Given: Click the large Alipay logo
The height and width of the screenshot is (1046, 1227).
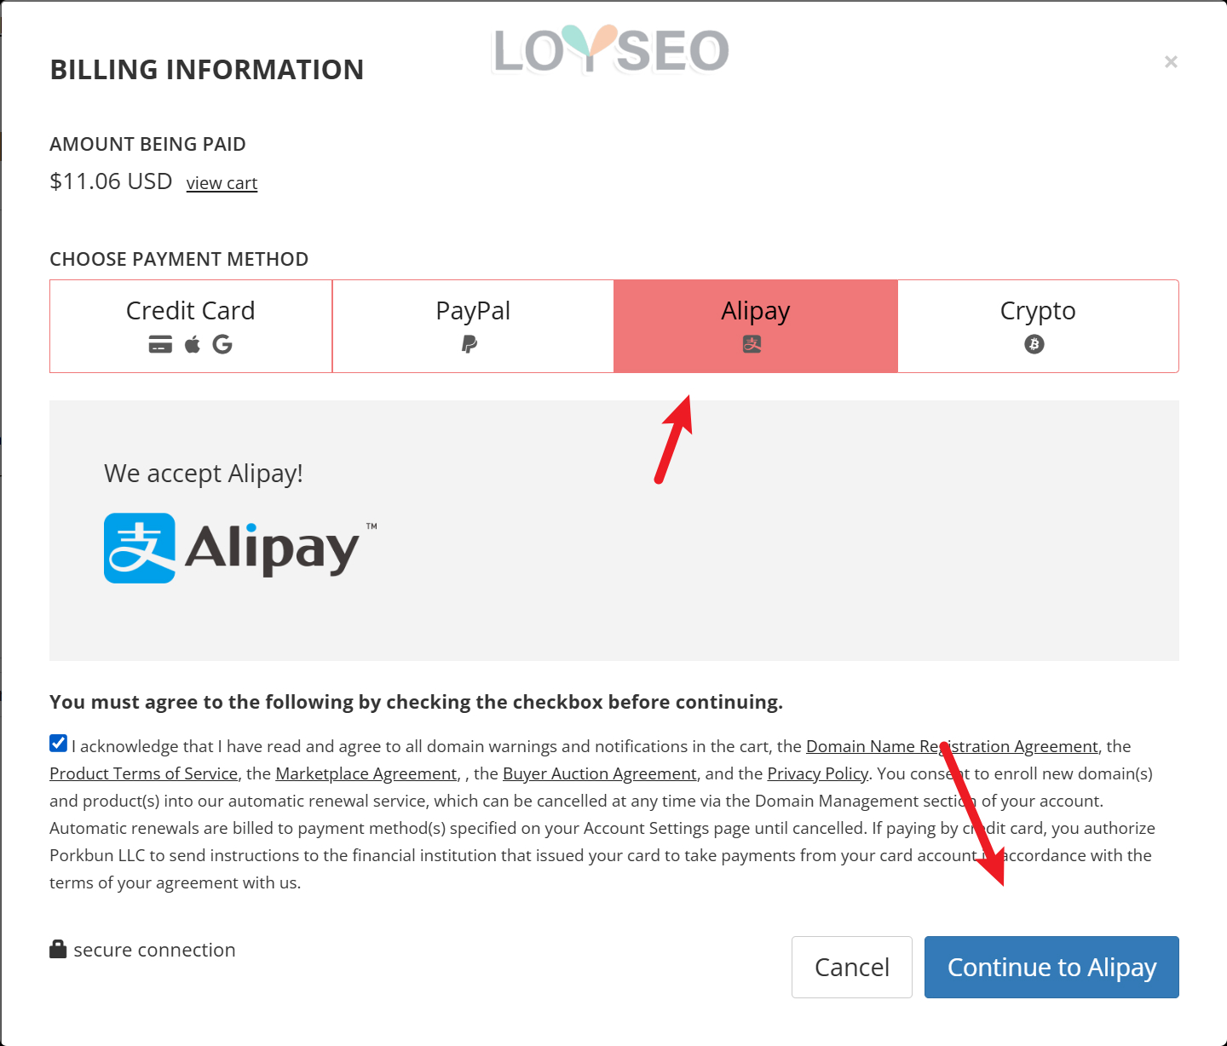Looking at the screenshot, I should coord(239,548).
